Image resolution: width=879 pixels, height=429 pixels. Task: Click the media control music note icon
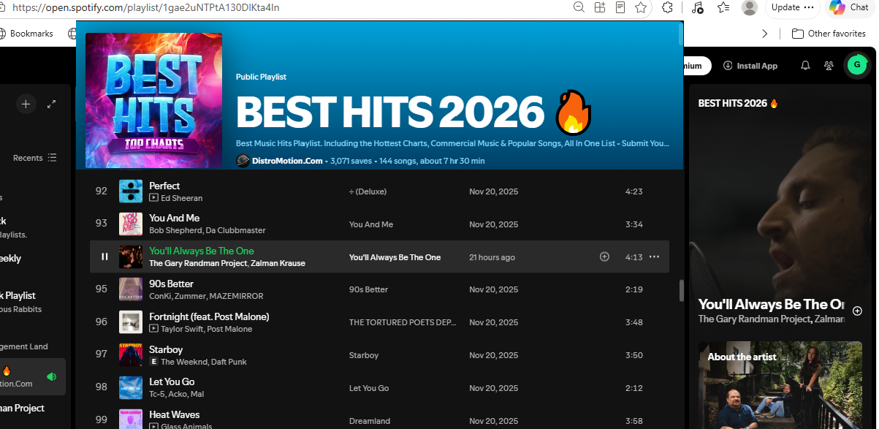coord(697,7)
